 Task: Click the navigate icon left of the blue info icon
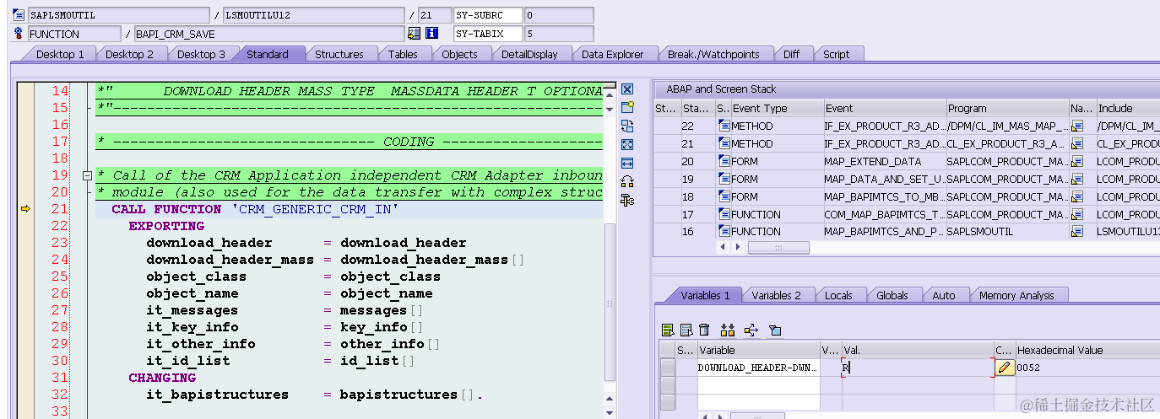click(x=414, y=34)
